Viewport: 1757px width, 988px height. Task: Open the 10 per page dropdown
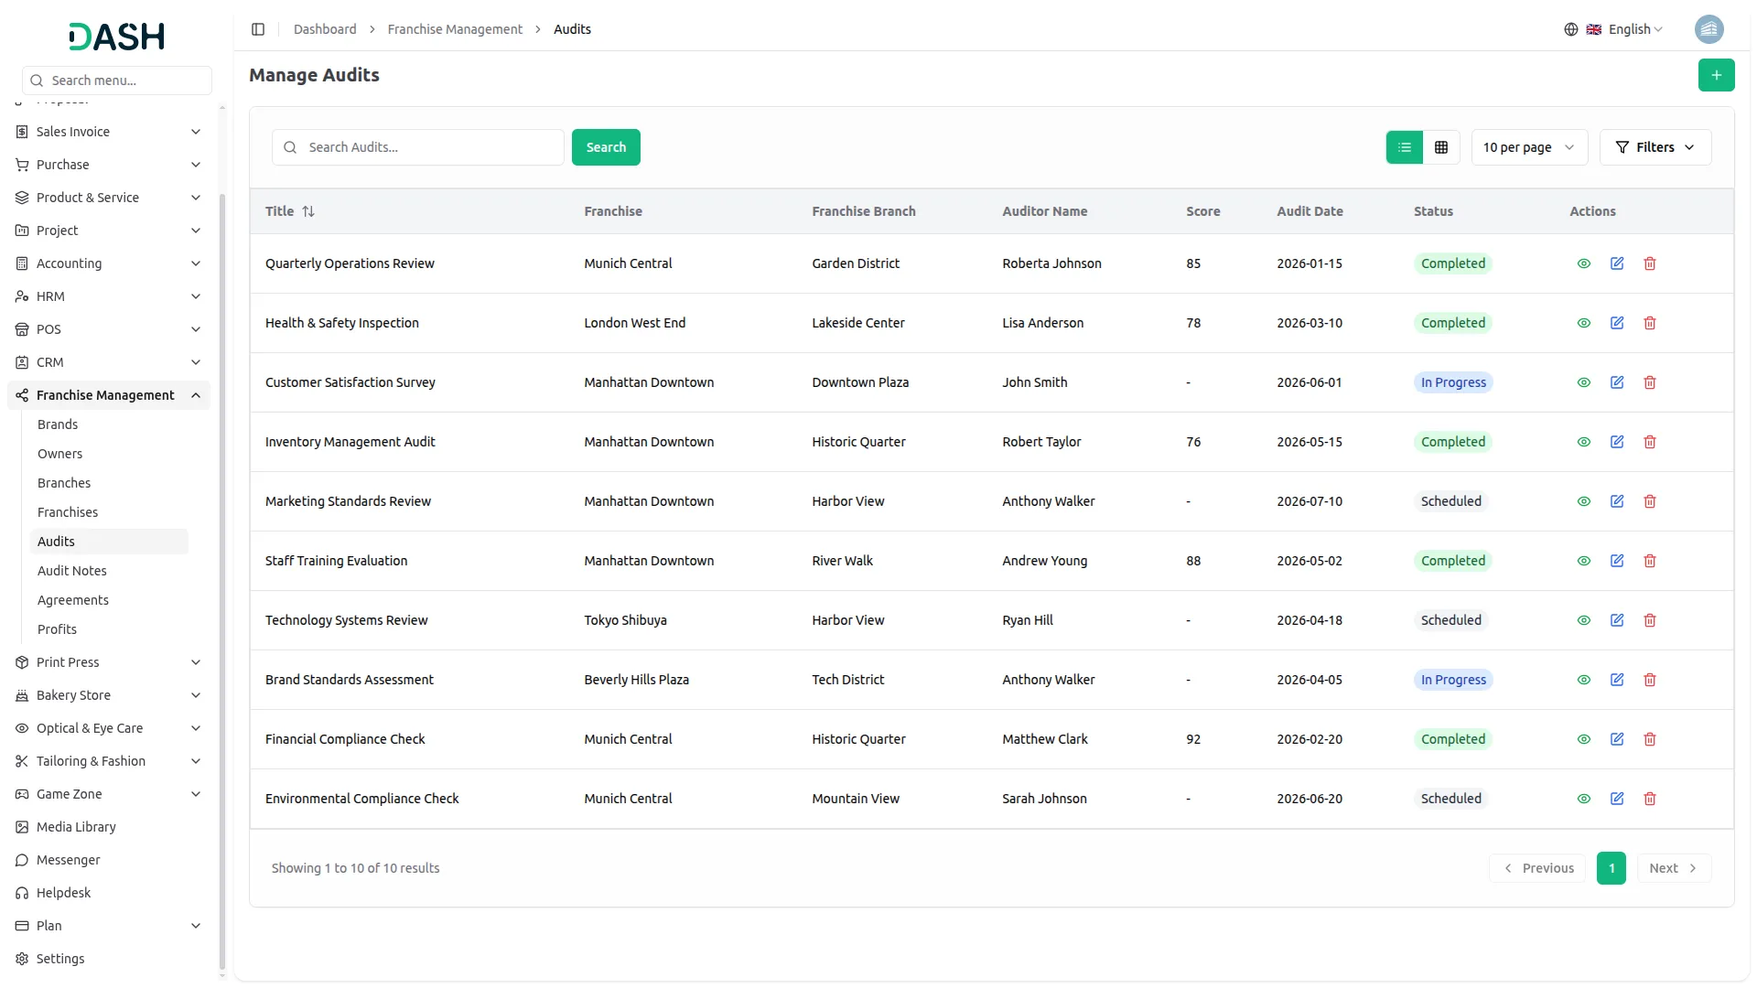point(1528,147)
